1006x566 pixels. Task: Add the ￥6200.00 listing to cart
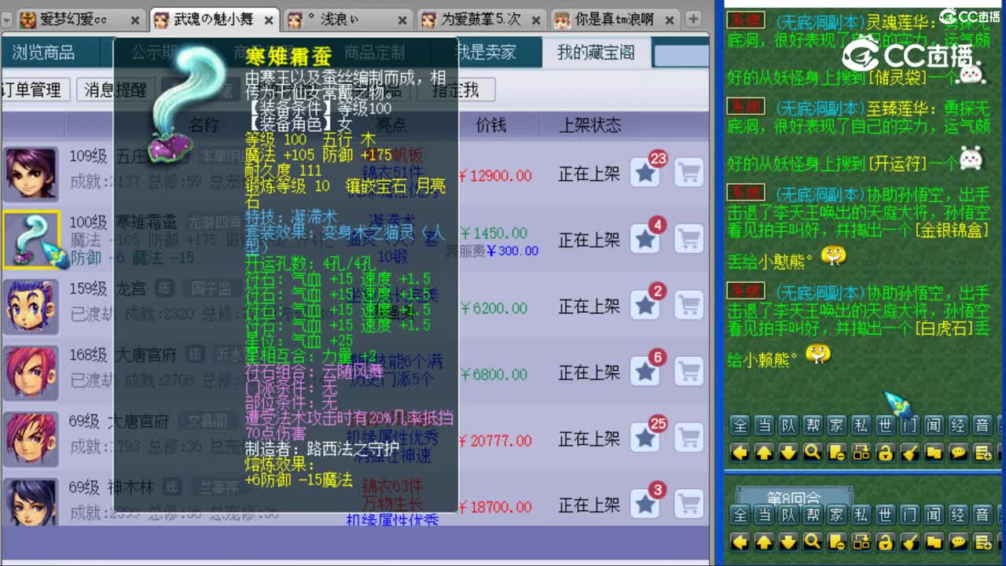click(689, 305)
